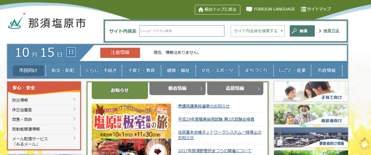The width and height of the screenshot is (371, 155).
Task: Click the arrow next to 休日当番医
Action: pos(74,109)
